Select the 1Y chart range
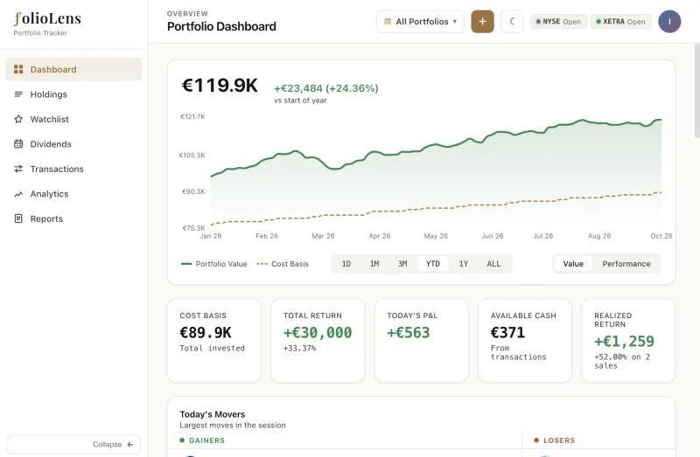 (x=464, y=264)
